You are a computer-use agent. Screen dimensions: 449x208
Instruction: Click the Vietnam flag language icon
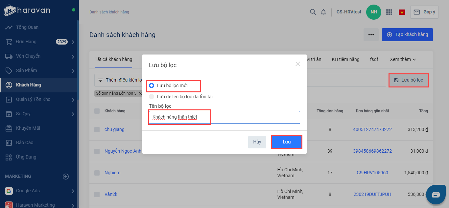(x=402, y=12)
